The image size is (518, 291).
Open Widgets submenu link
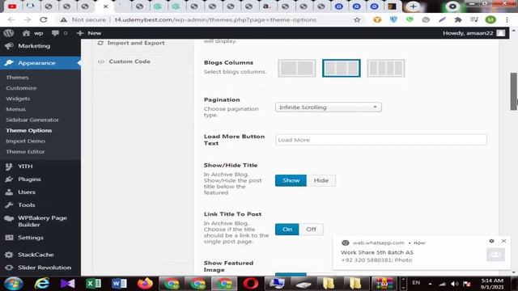pos(18,99)
